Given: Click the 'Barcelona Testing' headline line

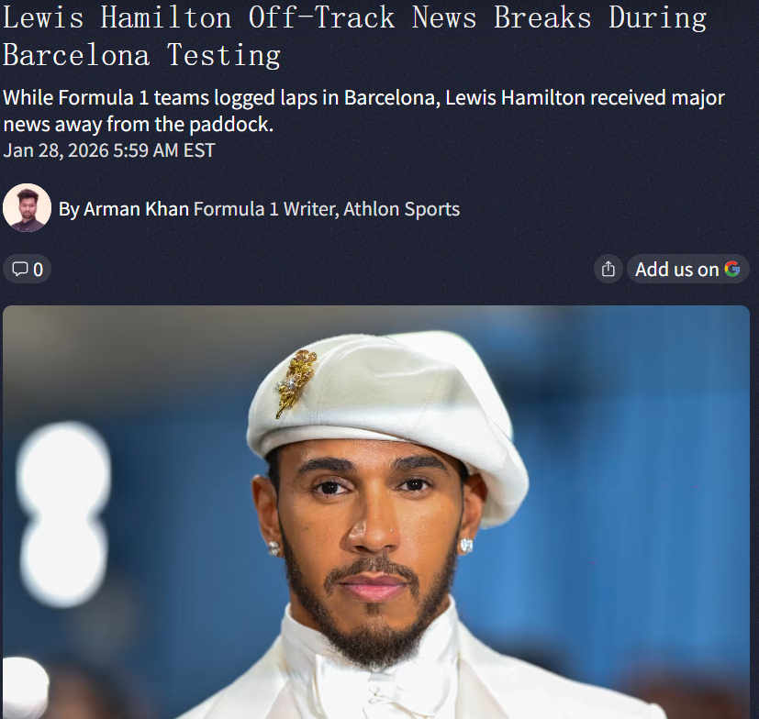Looking at the screenshot, I should tap(142, 55).
